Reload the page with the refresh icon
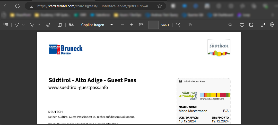 [x=18, y=6]
